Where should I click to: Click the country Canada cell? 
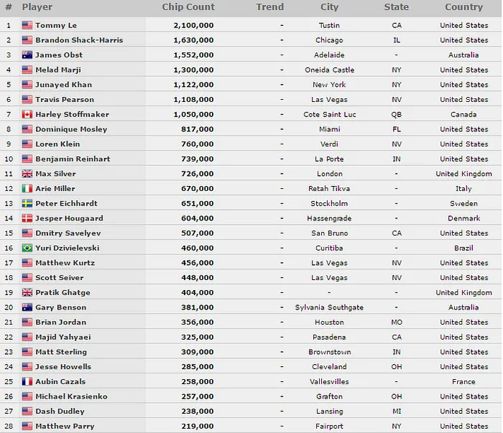pyautogui.click(x=463, y=114)
